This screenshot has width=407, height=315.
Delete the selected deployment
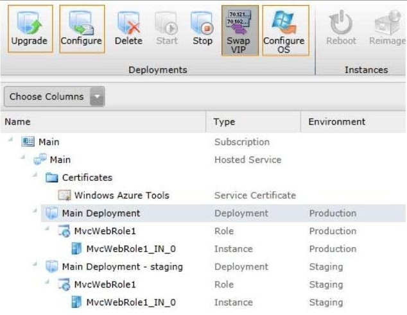[x=128, y=28]
